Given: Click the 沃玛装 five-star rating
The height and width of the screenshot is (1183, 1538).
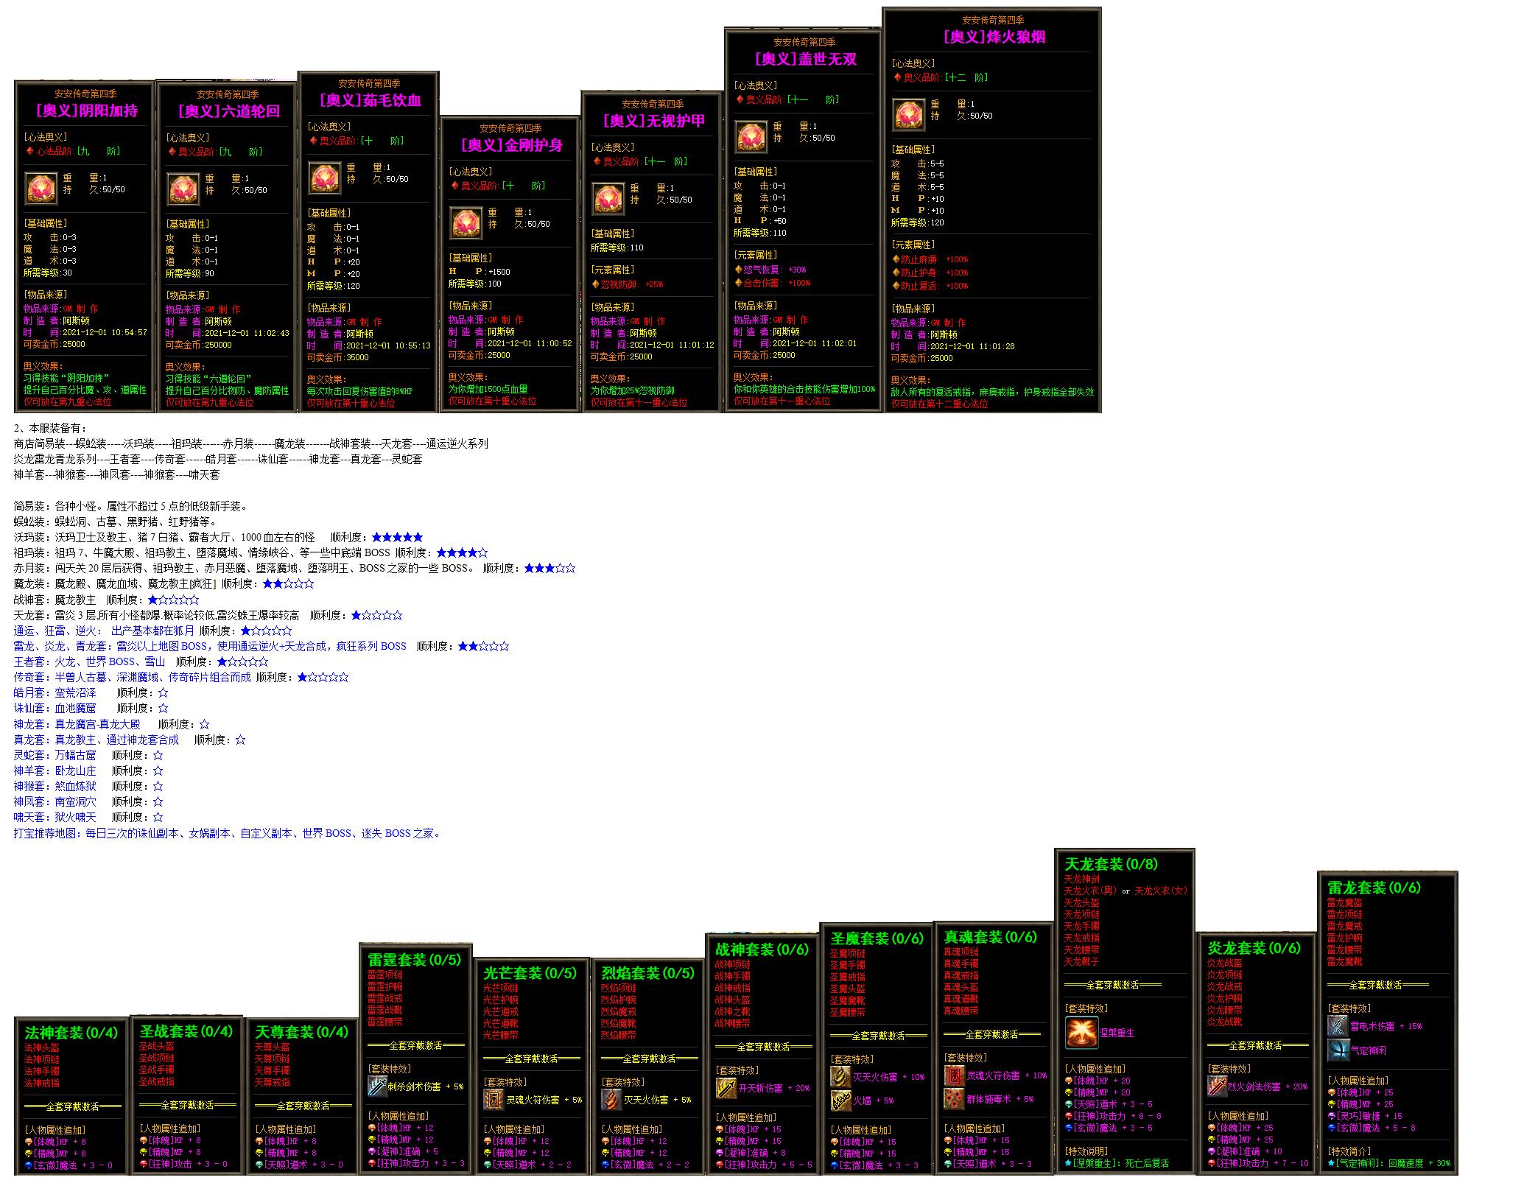Looking at the screenshot, I should tap(397, 537).
